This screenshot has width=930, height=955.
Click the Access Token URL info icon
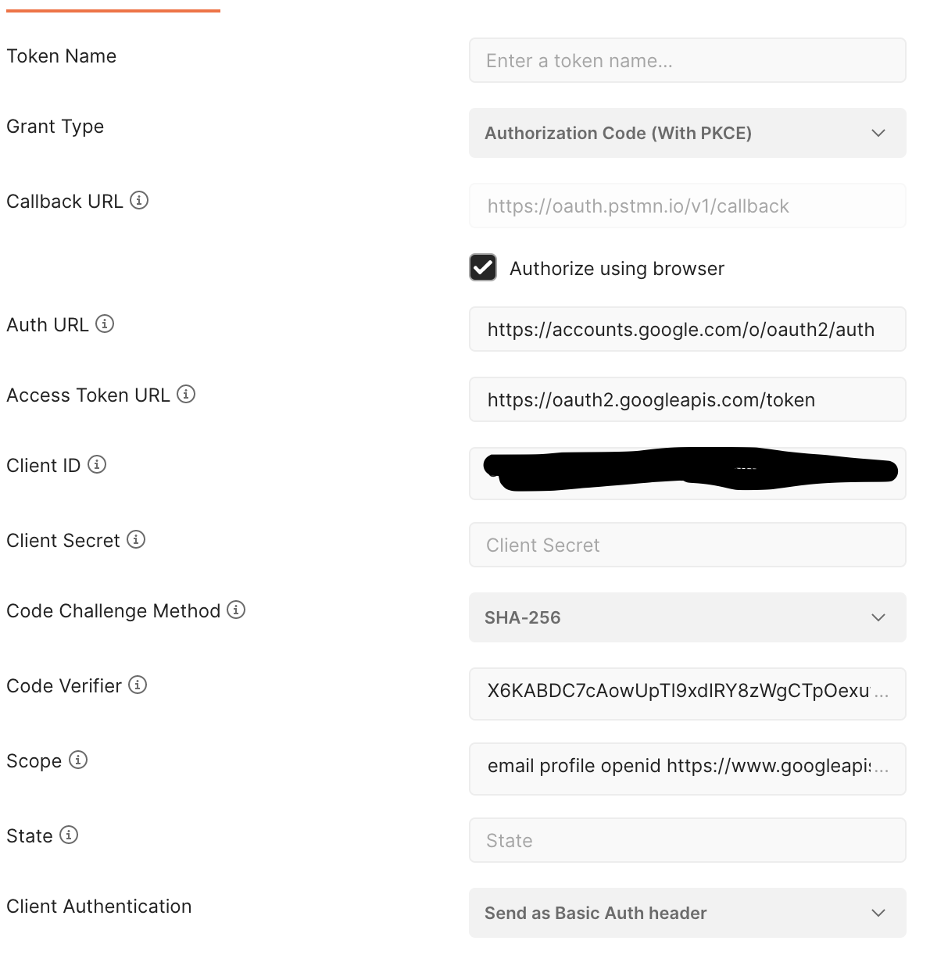click(x=187, y=395)
